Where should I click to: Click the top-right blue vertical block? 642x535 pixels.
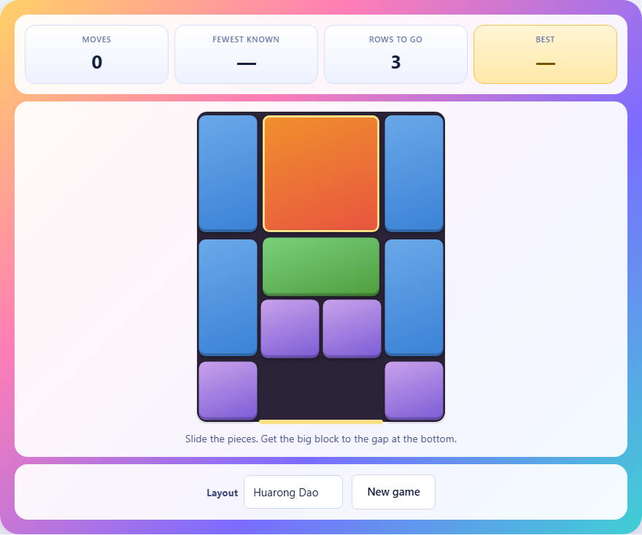[414, 174]
